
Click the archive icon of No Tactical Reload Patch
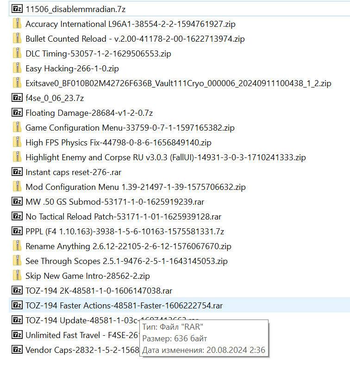coord(17,216)
